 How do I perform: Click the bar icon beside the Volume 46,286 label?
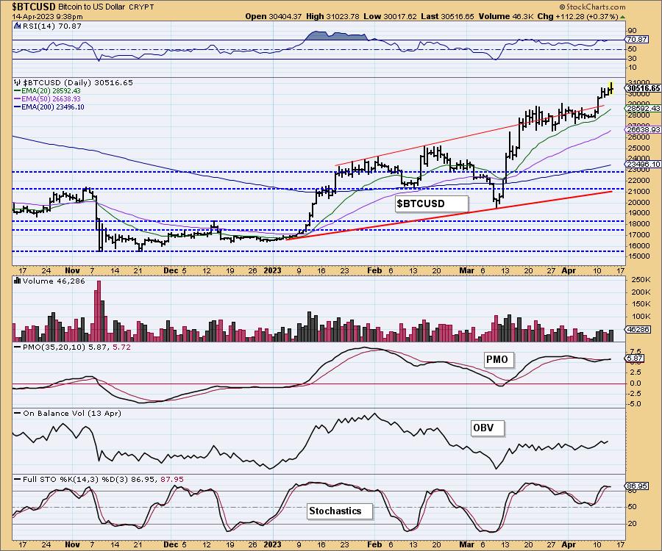[x=18, y=281]
